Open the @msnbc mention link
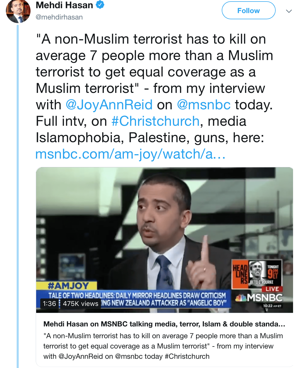The image size is (301, 368). (204, 105)
